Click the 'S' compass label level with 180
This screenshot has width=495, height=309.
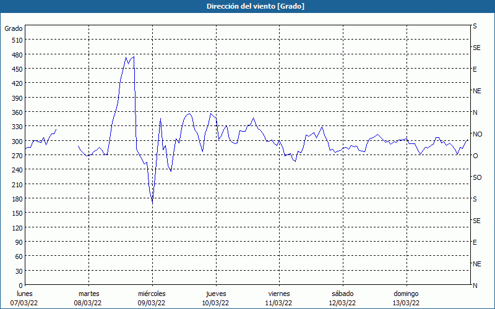[x=475, y=199]
